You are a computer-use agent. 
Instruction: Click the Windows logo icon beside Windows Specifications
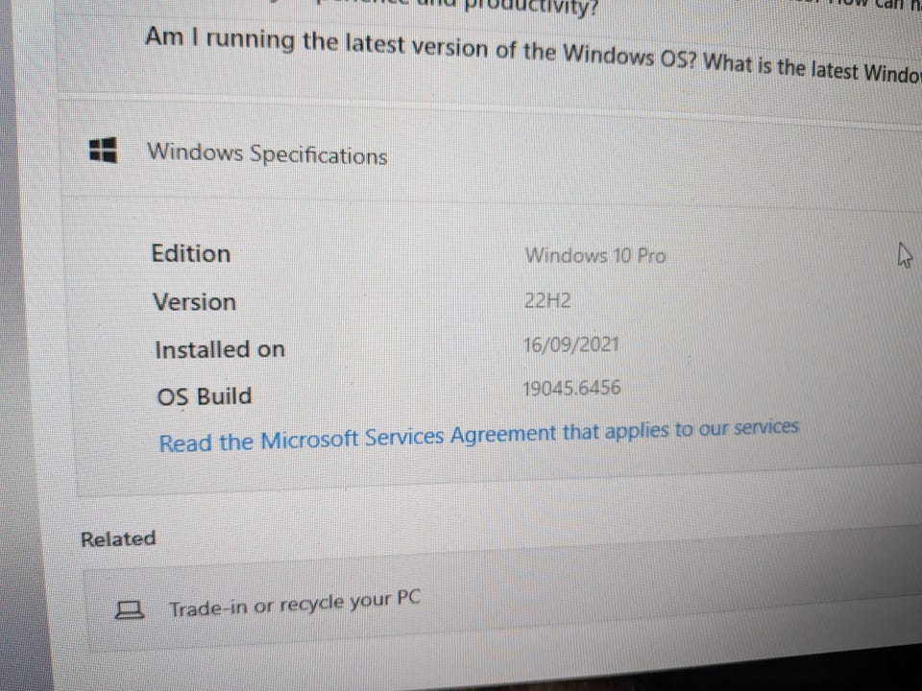[103, 150]
